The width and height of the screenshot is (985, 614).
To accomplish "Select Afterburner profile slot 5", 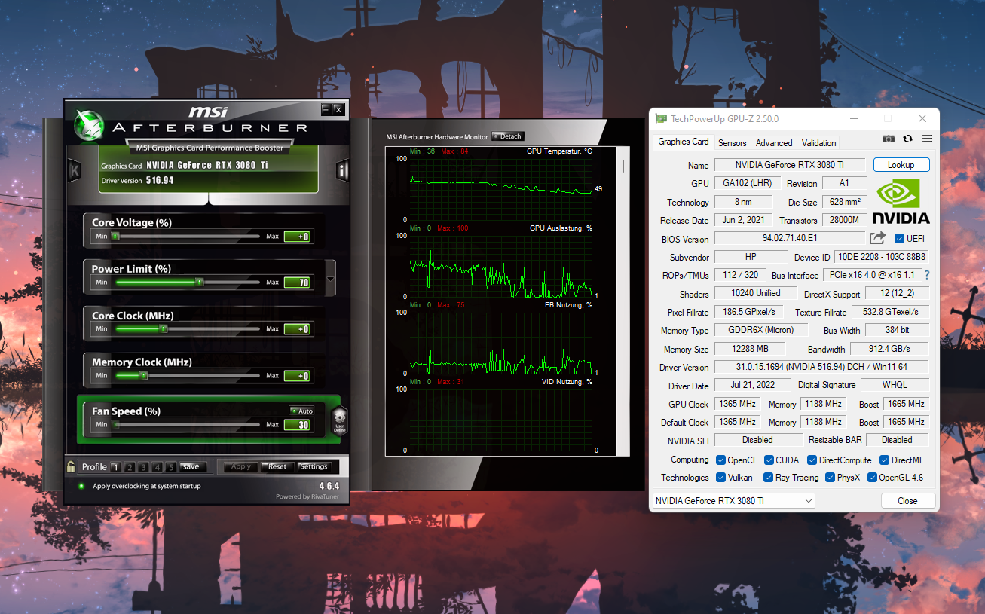I will coord(171,466).
